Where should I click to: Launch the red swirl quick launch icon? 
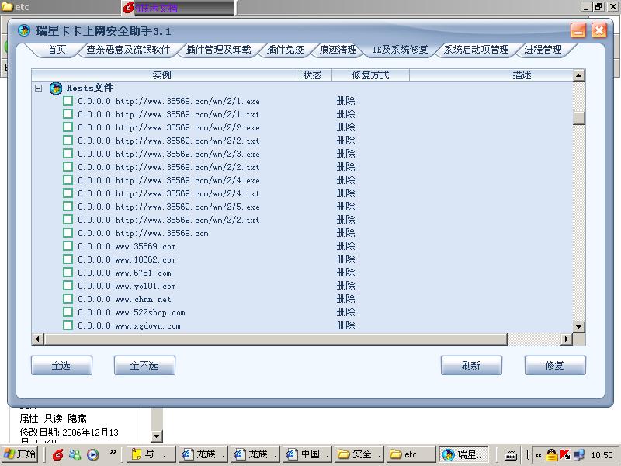click(57, 454)
